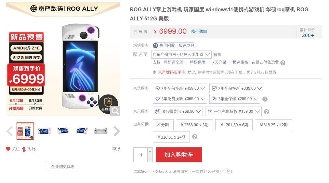Expand 一年充电特权 ¥139.00 dropdown
Screen dimensions: 329x183
coord(233,111)
